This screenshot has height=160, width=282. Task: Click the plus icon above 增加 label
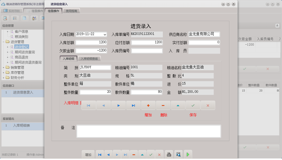148,105
